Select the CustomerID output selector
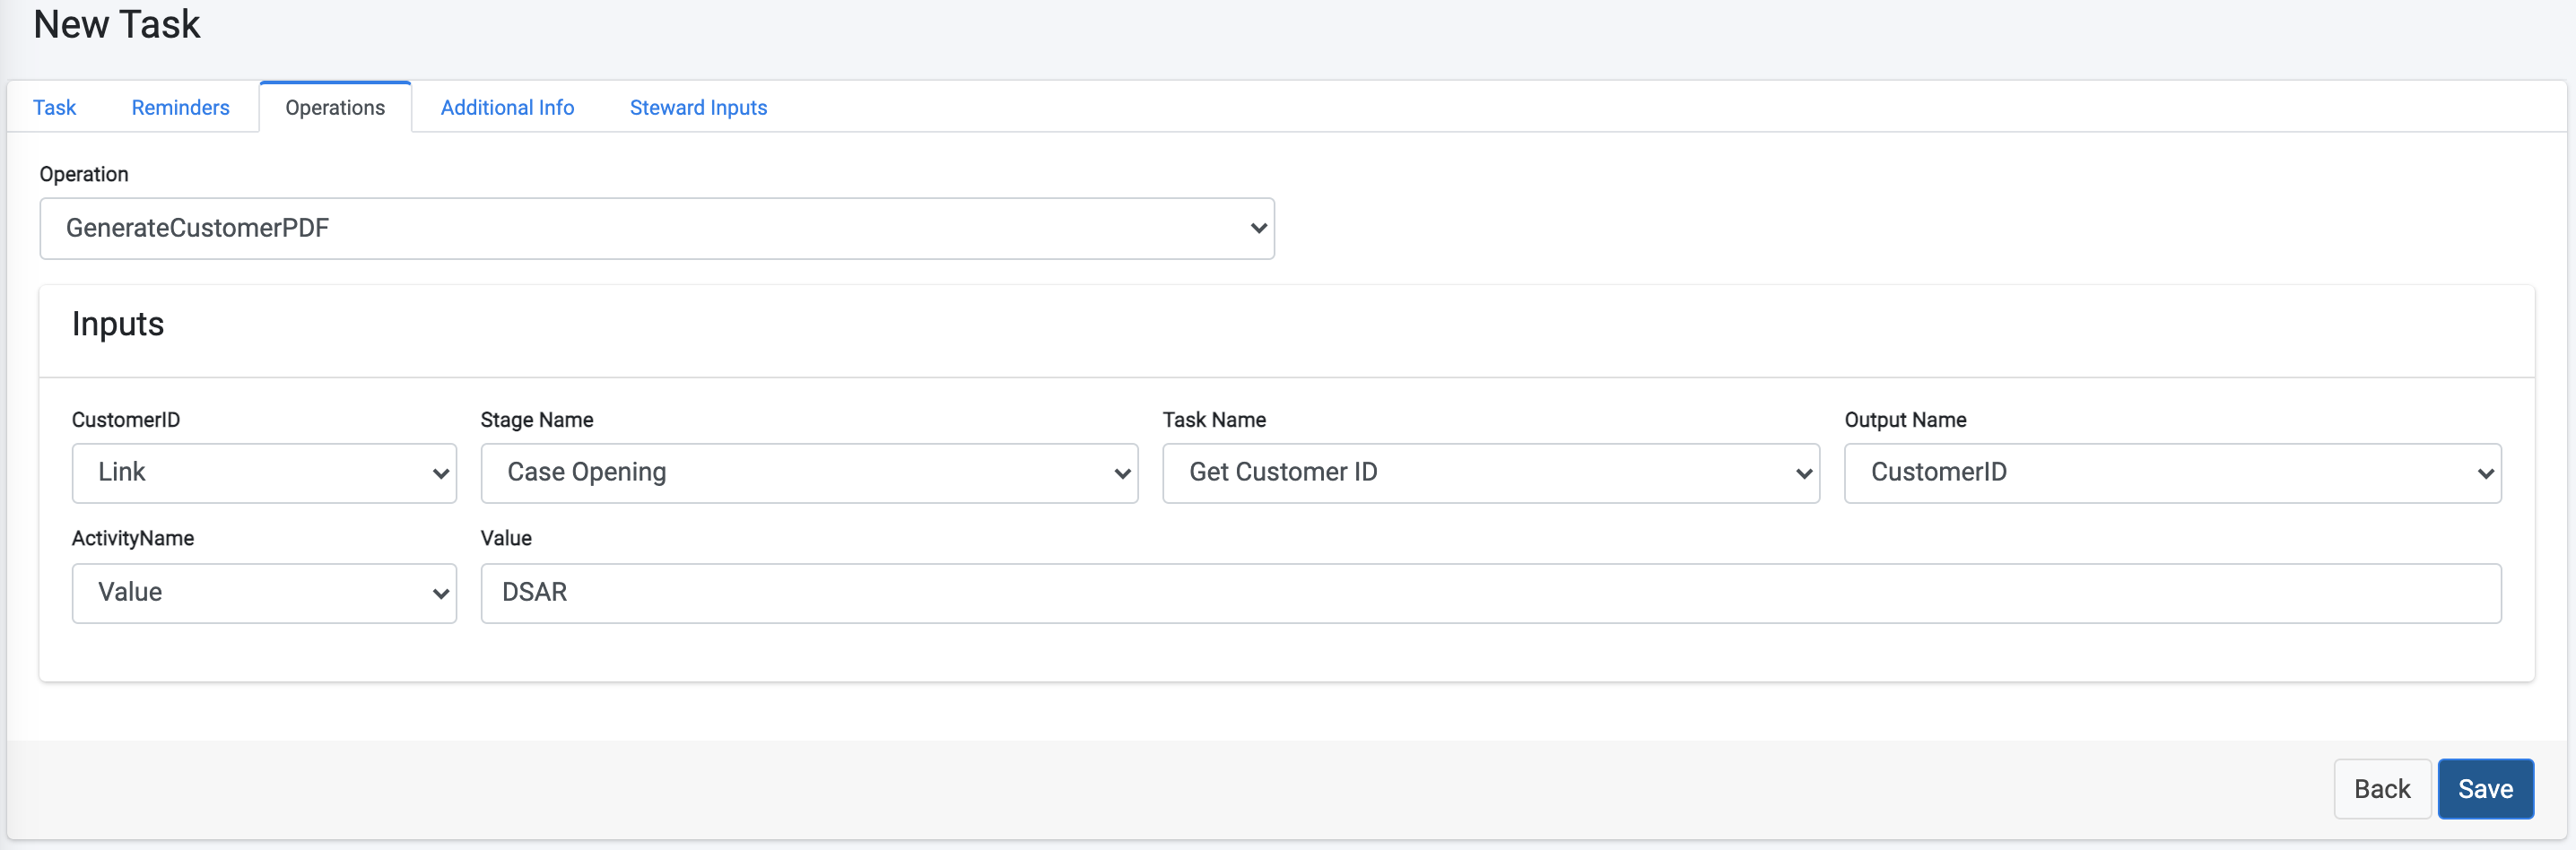The height and width of the screenshot is (850, 2576). 2172,472
